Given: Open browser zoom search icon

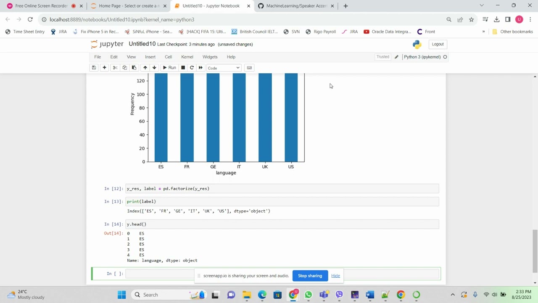Looking at the screenshot, I should 449,19.
